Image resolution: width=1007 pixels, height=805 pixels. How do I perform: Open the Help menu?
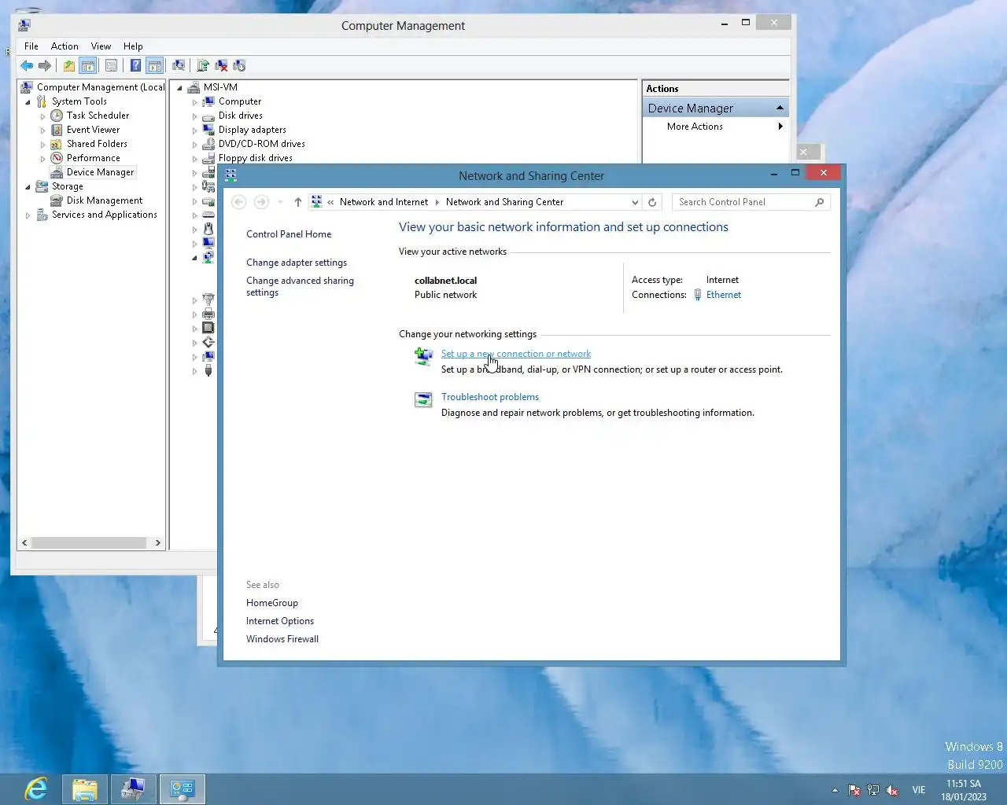tap(133, 46)
